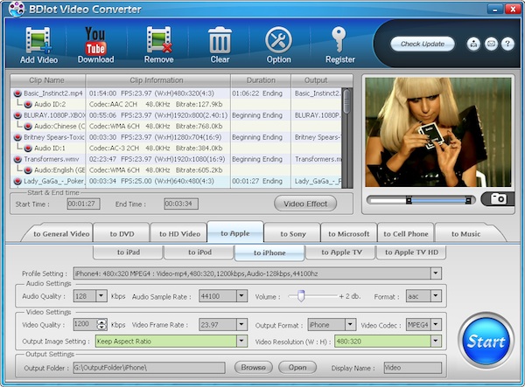Open the audio Format aac dropdown
The image size is (525, 387).
coord(436,296)
